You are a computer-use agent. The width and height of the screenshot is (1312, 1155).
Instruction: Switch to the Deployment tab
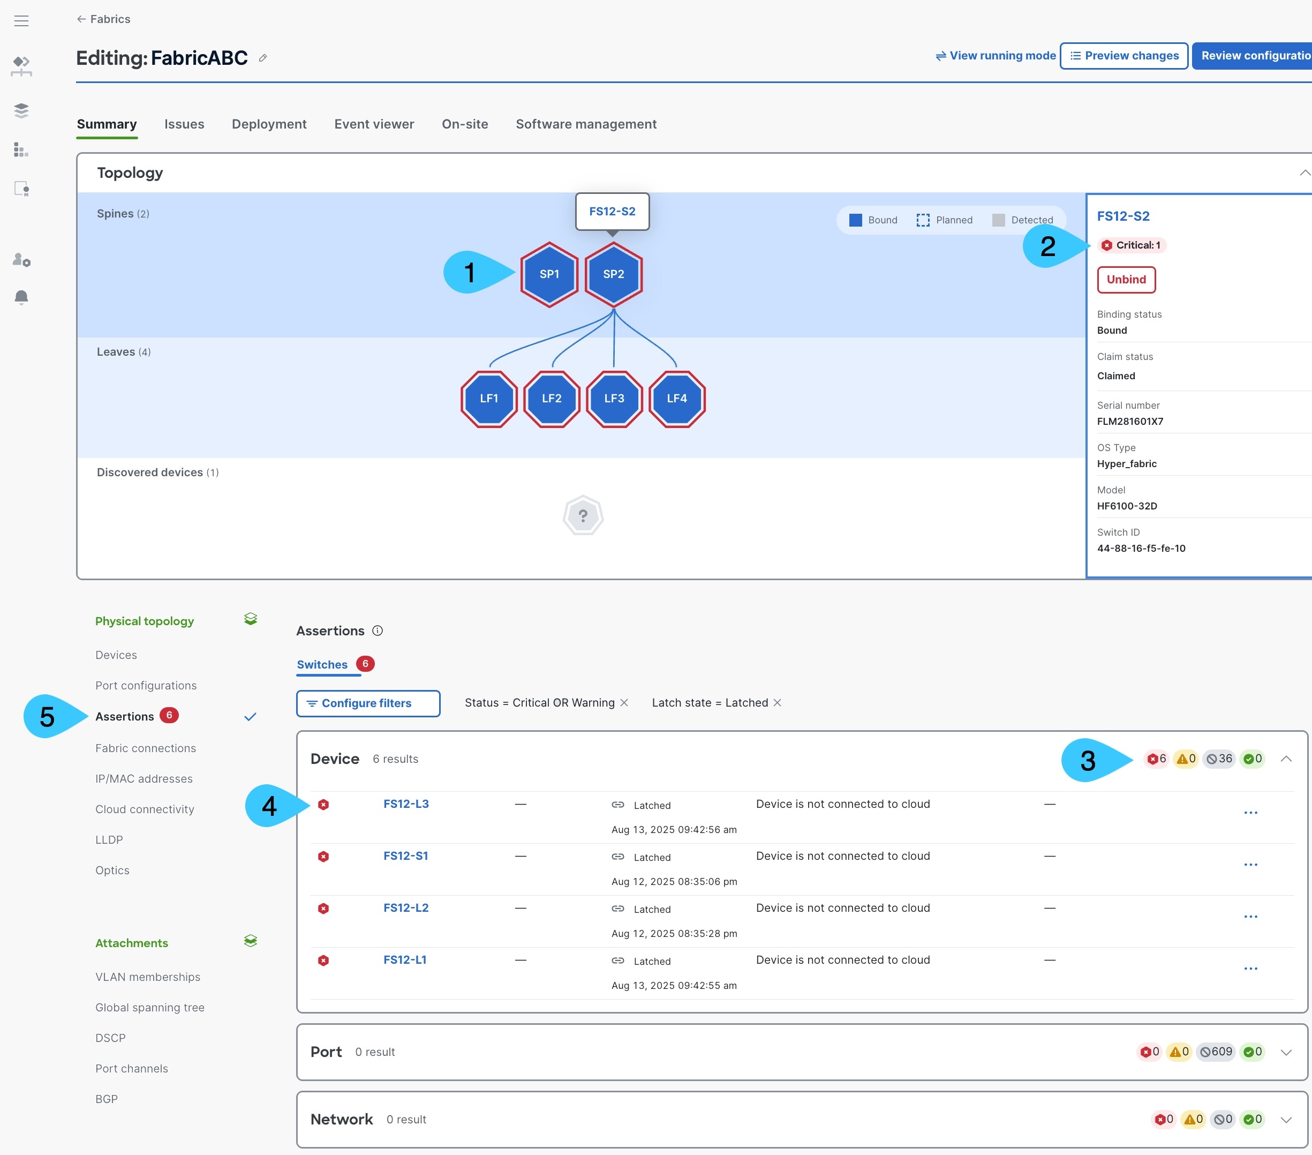pos(269,124)
